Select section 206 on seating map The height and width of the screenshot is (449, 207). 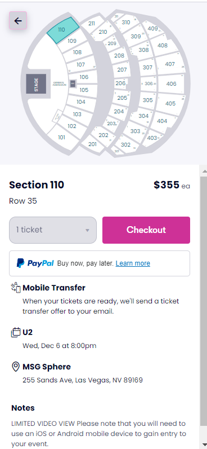(120, 83)
